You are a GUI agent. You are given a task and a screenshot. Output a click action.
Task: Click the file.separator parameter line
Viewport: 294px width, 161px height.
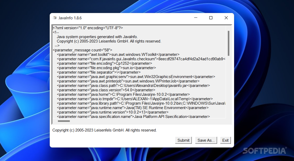(99, 72)
